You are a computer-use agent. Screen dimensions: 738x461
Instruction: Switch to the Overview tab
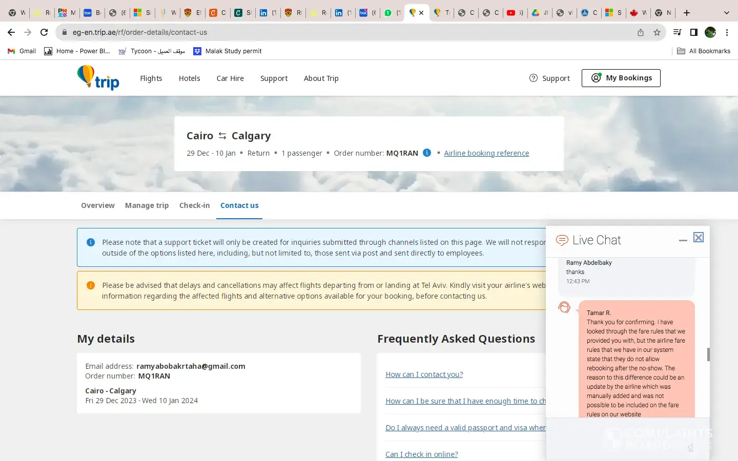(98, 205)
